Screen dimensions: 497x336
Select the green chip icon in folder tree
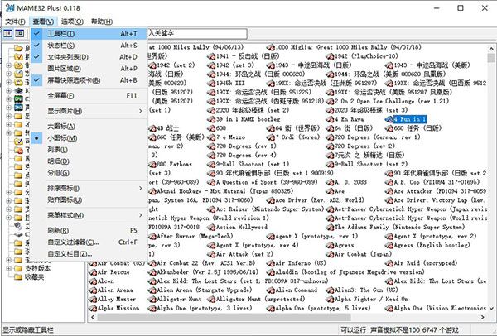click(x=18, y=98)
